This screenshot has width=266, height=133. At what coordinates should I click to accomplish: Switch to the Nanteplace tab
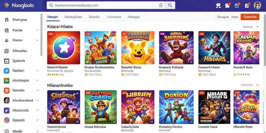click(x=73, y=17)
